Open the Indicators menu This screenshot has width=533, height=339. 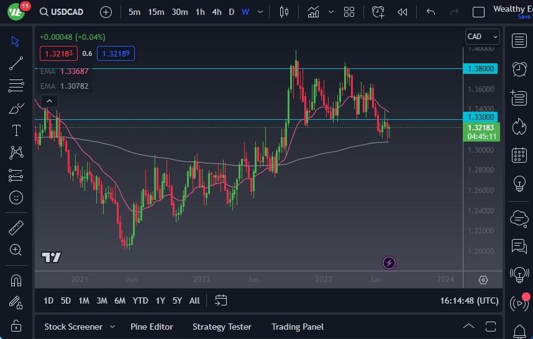(x=313, y=12)
